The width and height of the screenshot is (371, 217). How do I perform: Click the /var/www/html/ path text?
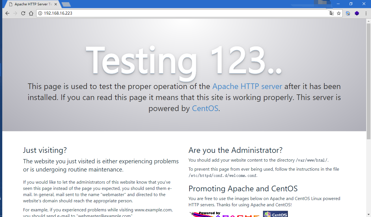(312, 160)
